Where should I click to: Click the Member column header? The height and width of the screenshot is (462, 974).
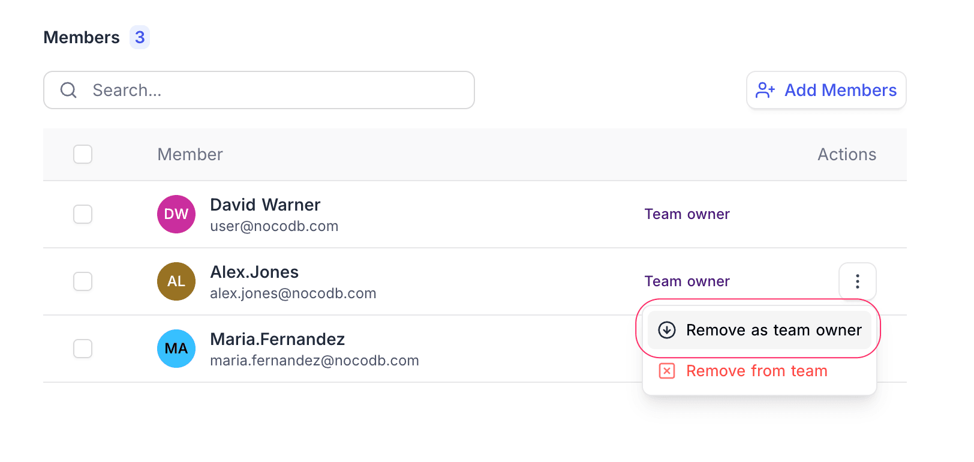coord(190,154)
